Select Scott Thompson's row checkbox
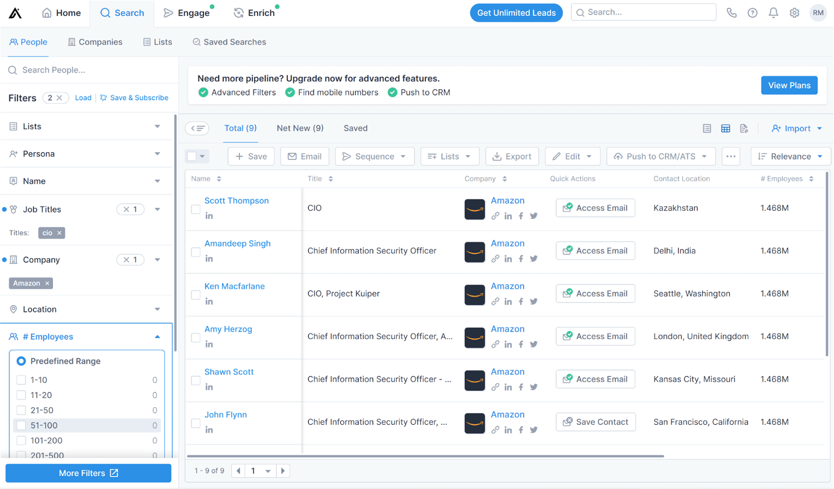This screenshot has height=489, width=834. coord(196,209)
